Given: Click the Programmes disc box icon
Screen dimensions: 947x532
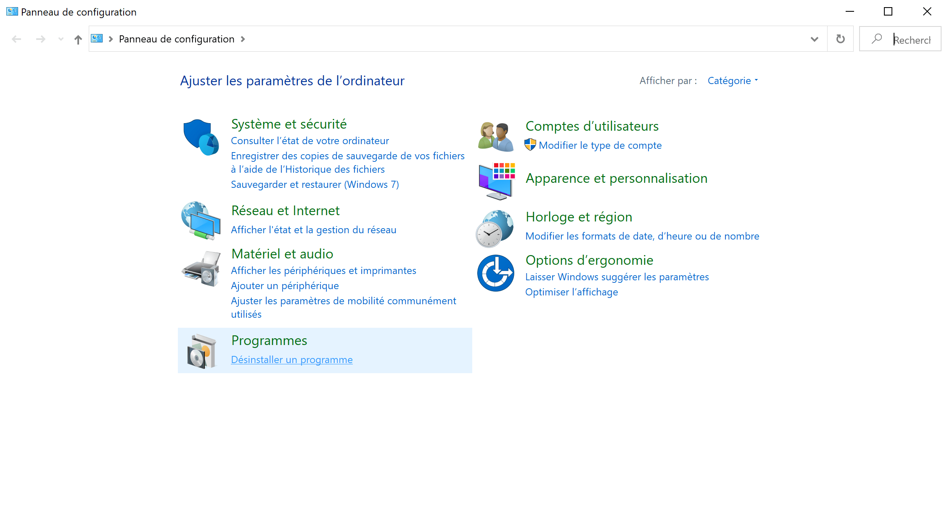Looking at the screenshot, I should point(201,351).
